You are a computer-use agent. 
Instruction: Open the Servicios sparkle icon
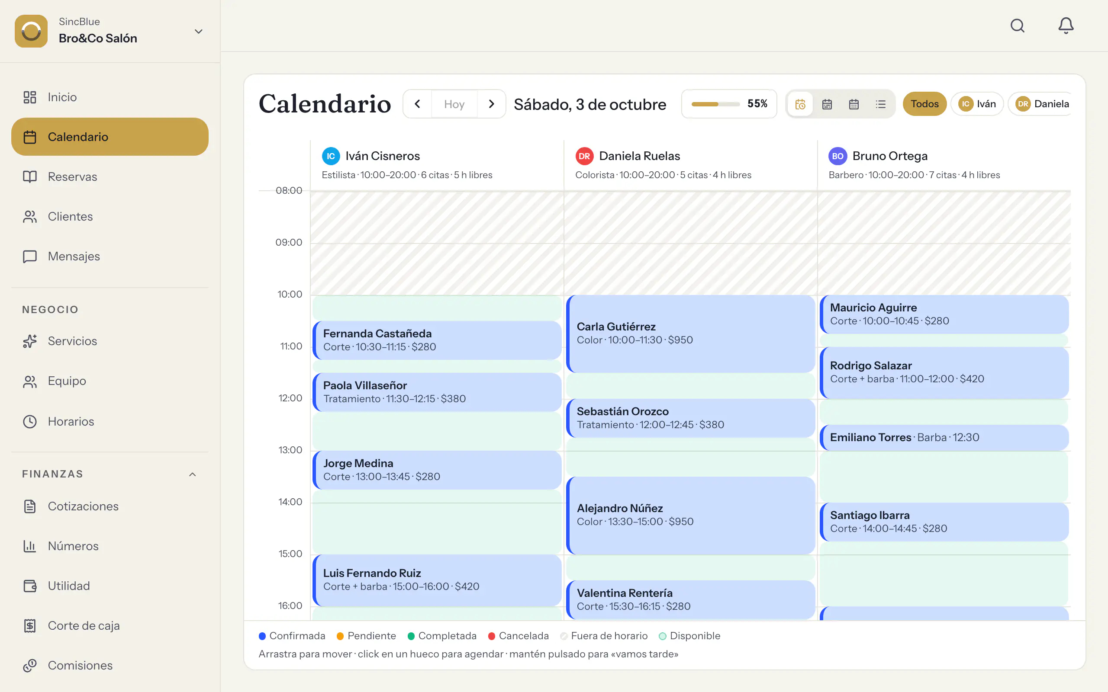pyautogui.click(x=30, y=341)
